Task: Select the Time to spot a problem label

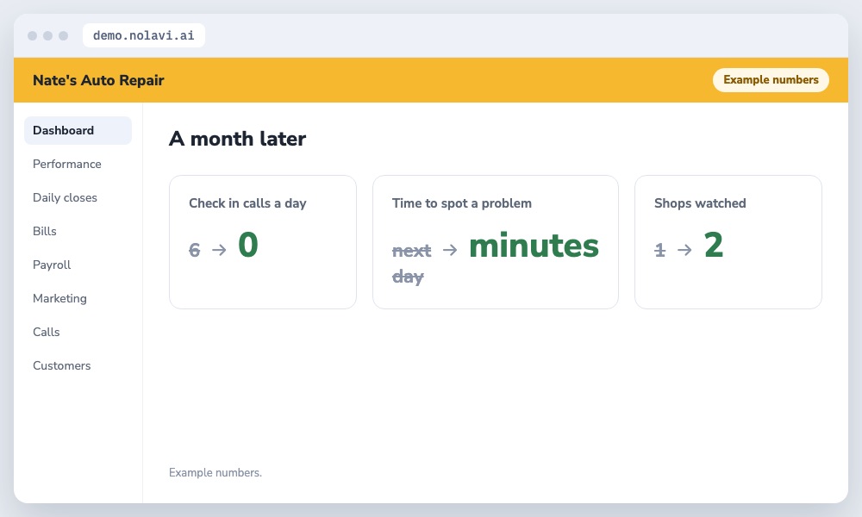Action: [x=462, y=203]
